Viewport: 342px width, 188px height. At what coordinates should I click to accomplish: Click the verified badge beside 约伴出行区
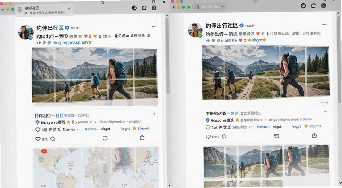[x=67, y=28]
